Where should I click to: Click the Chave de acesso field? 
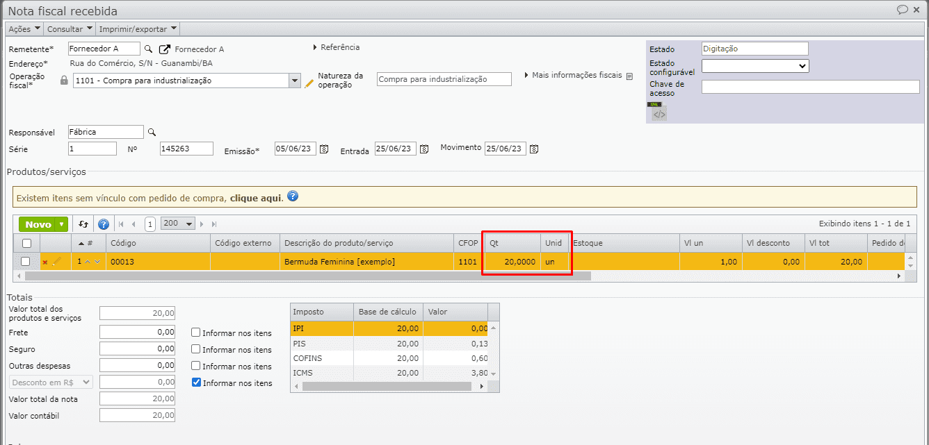coord(810,87)
